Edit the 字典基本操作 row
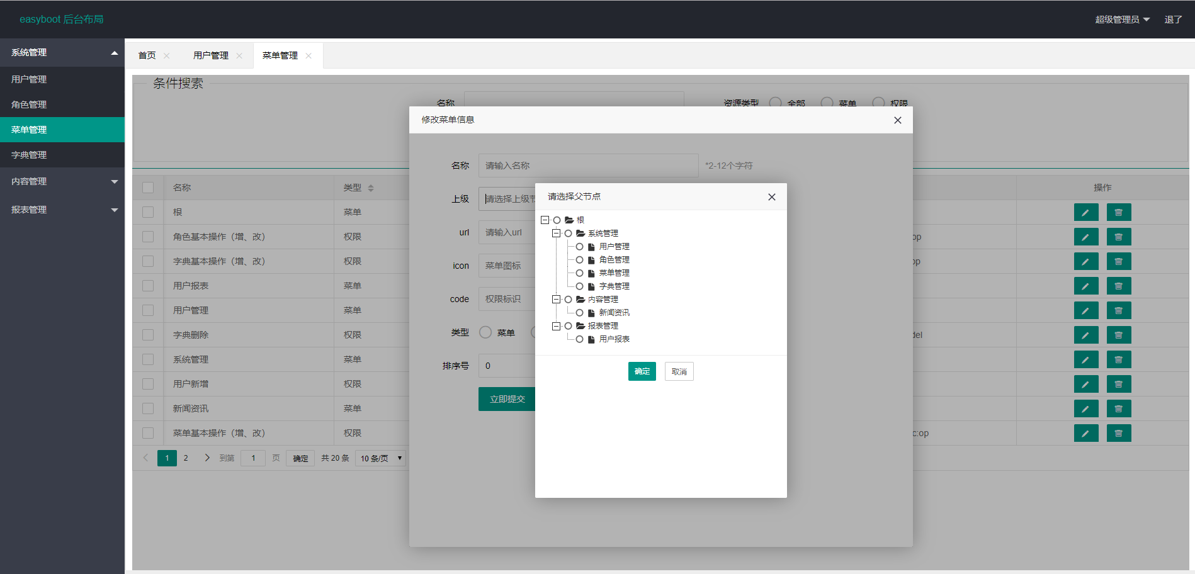 point(1085,261)
